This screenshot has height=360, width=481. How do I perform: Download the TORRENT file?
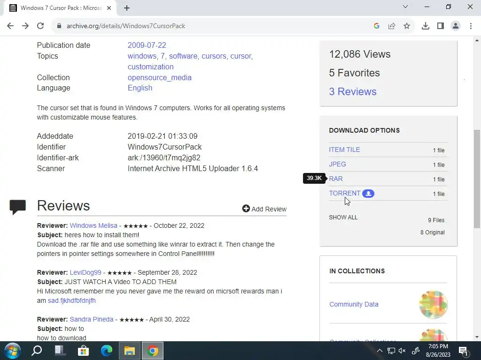click(x=344, y=193)
